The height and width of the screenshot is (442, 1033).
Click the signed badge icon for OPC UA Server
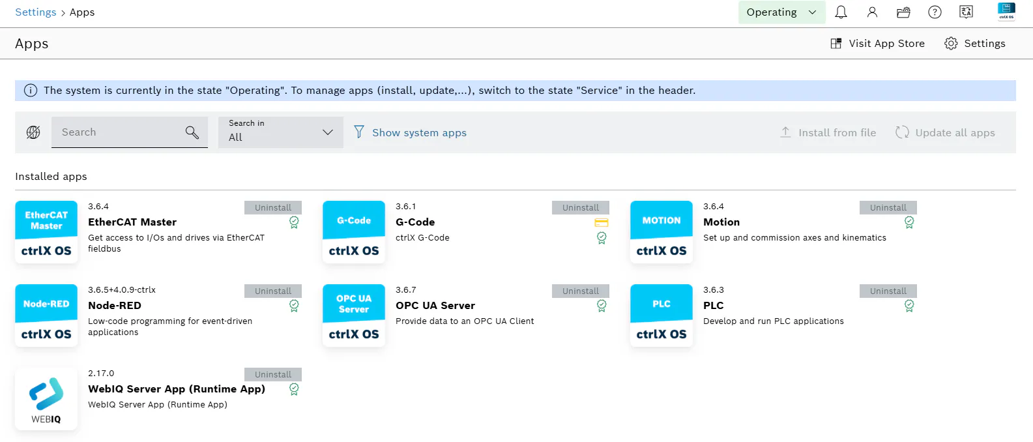click(x=602, y=306)
